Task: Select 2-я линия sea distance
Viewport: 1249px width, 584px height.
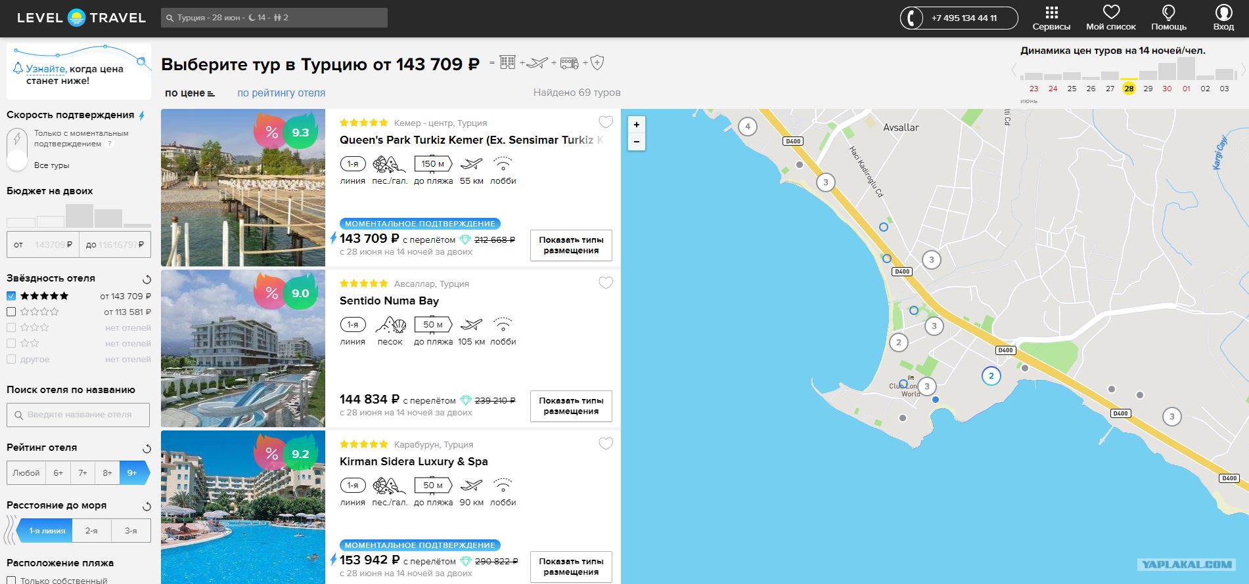Action: click(92, 530)
